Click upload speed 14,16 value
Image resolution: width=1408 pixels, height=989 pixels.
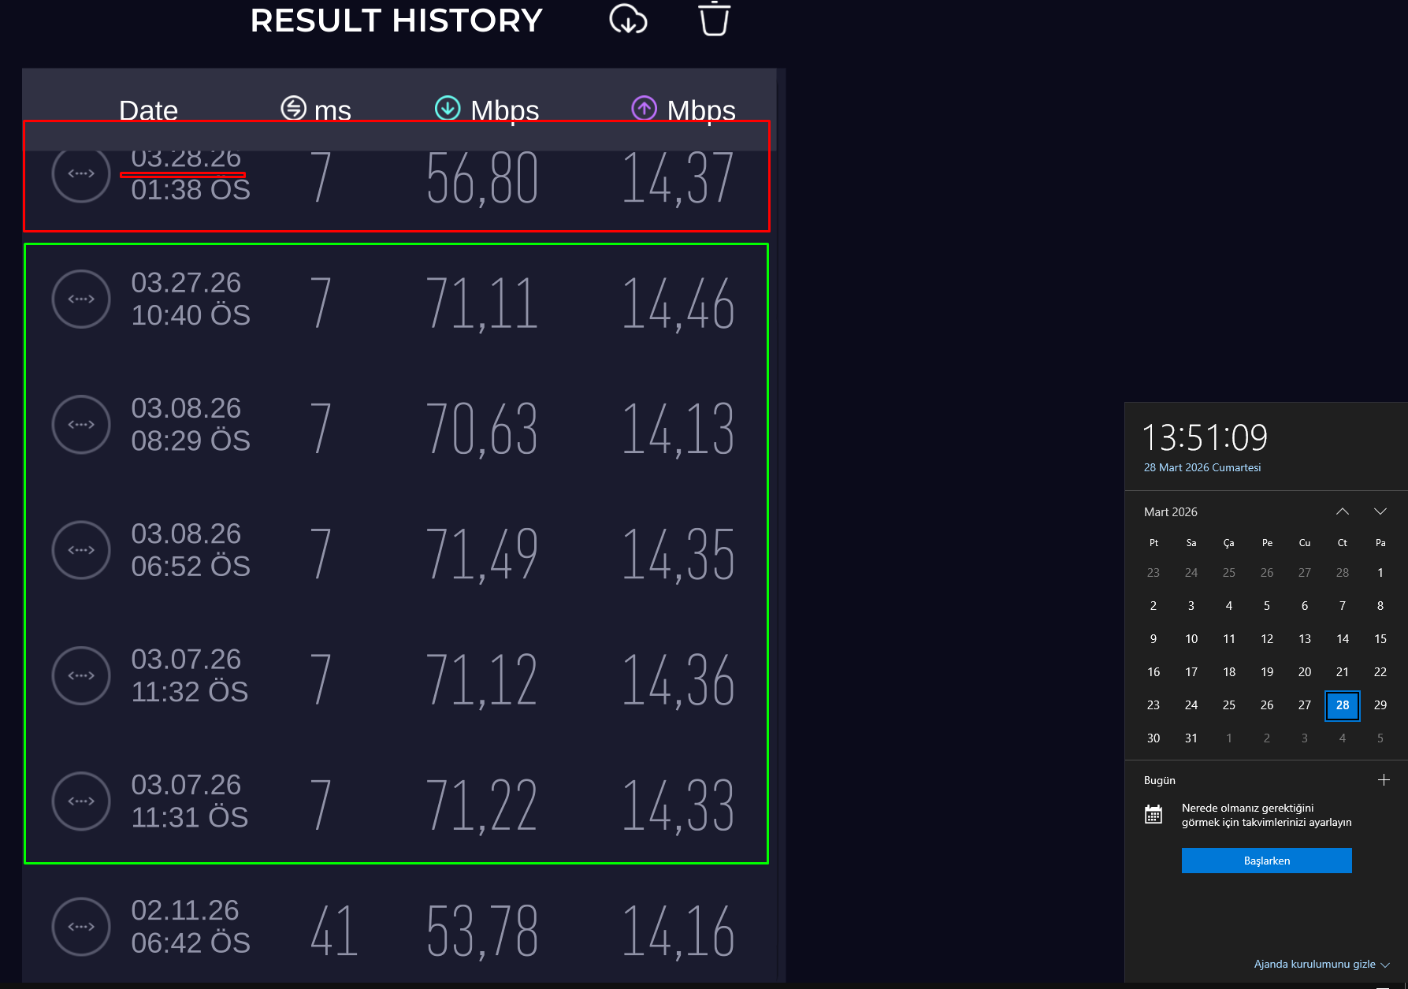[x=678, y=931]
